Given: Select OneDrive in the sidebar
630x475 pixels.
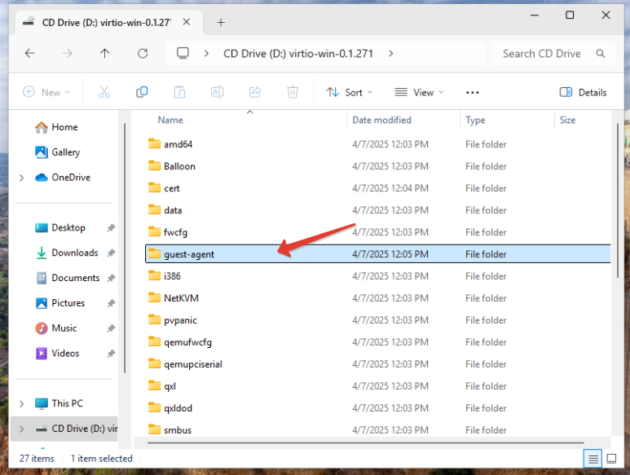Looking at the screenshot, I should (x=63, y=178).
